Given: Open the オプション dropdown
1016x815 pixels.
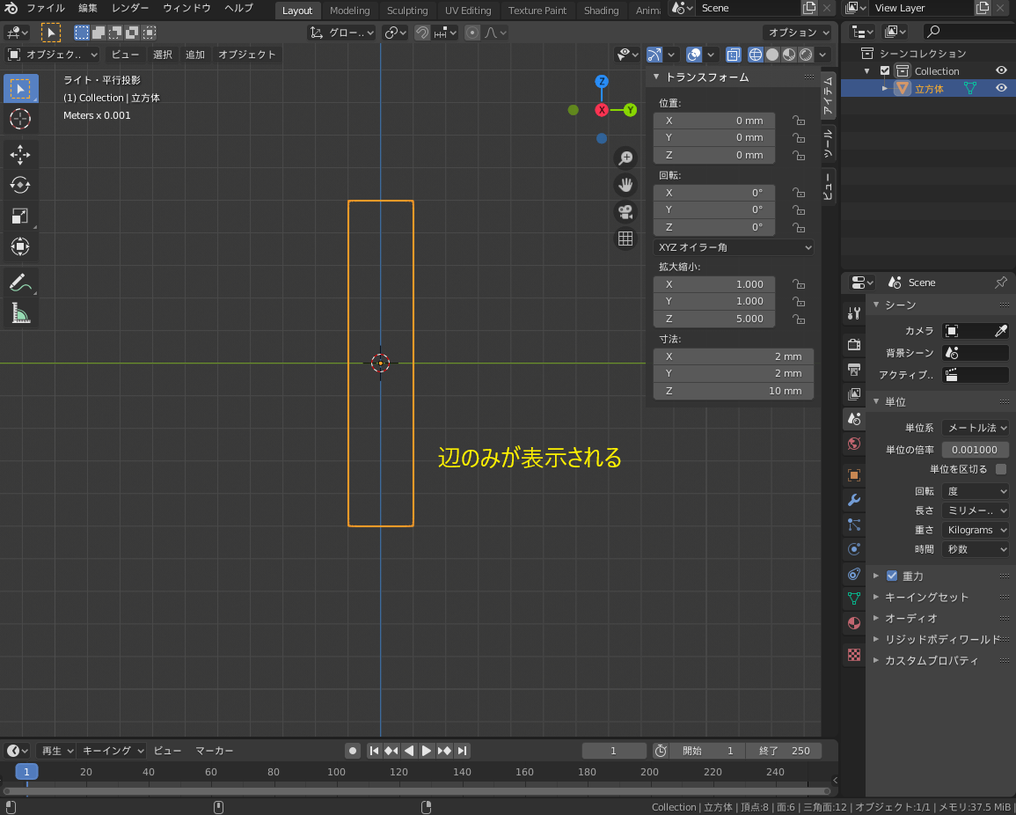Looking at the screenshot, I should pos(797,33).
